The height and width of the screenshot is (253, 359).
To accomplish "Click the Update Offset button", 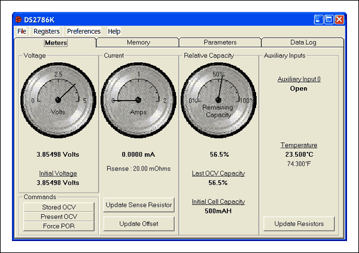I will [x=139, y=224].
